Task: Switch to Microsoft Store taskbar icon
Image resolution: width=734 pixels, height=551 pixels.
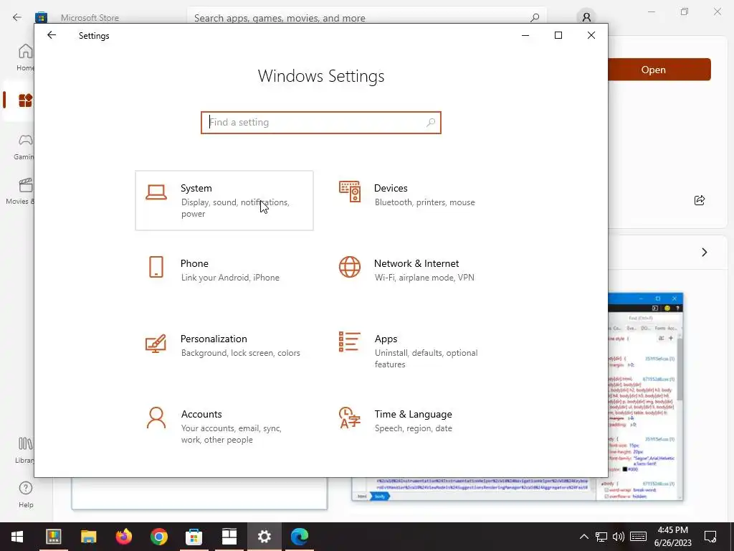Action: 194,537
